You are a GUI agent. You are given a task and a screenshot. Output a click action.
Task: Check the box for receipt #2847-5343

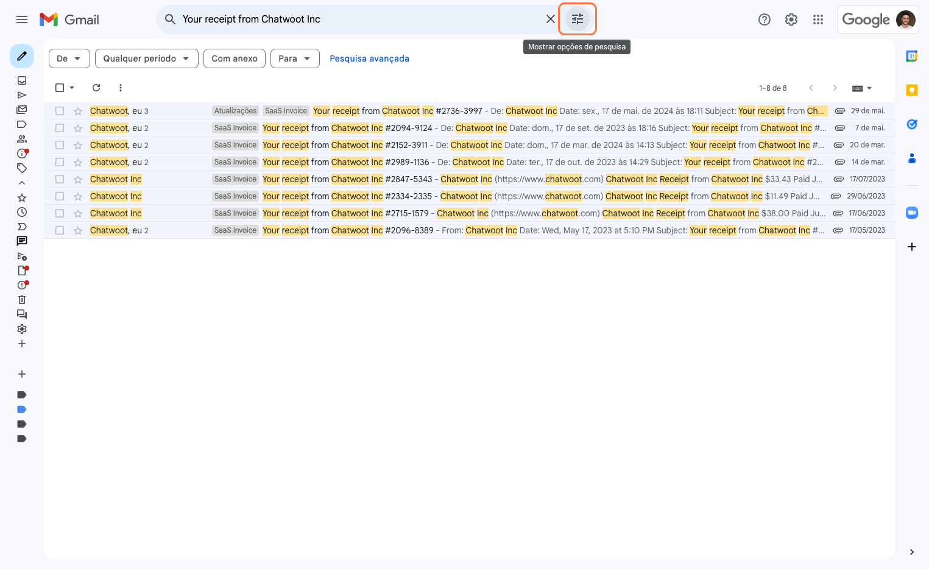(x=60, y=179)
